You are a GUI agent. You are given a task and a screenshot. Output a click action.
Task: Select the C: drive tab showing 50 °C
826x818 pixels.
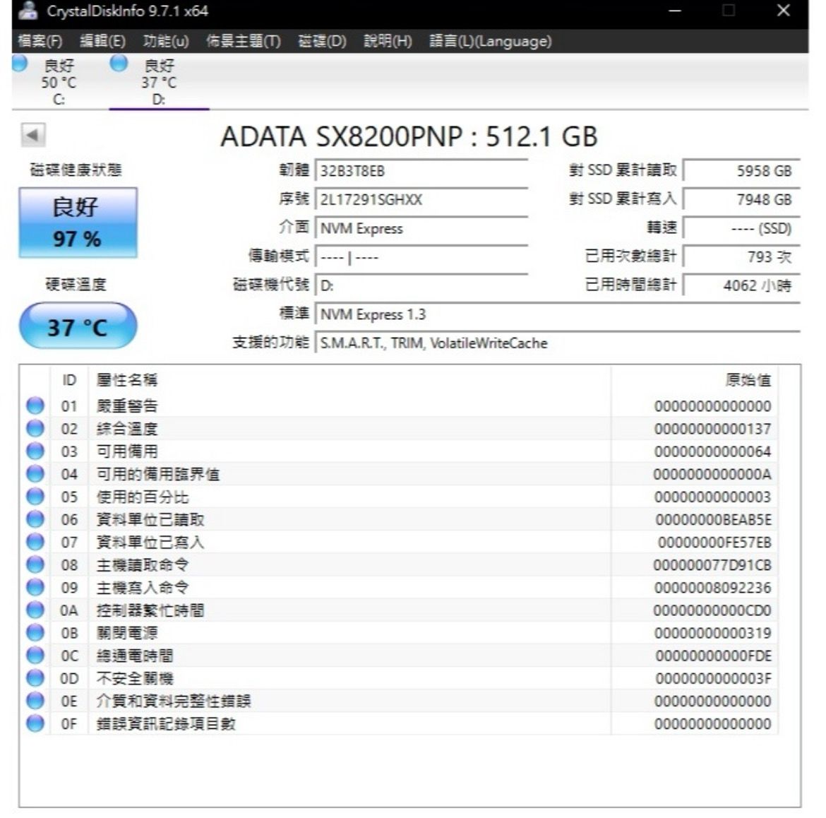(59, 82)
